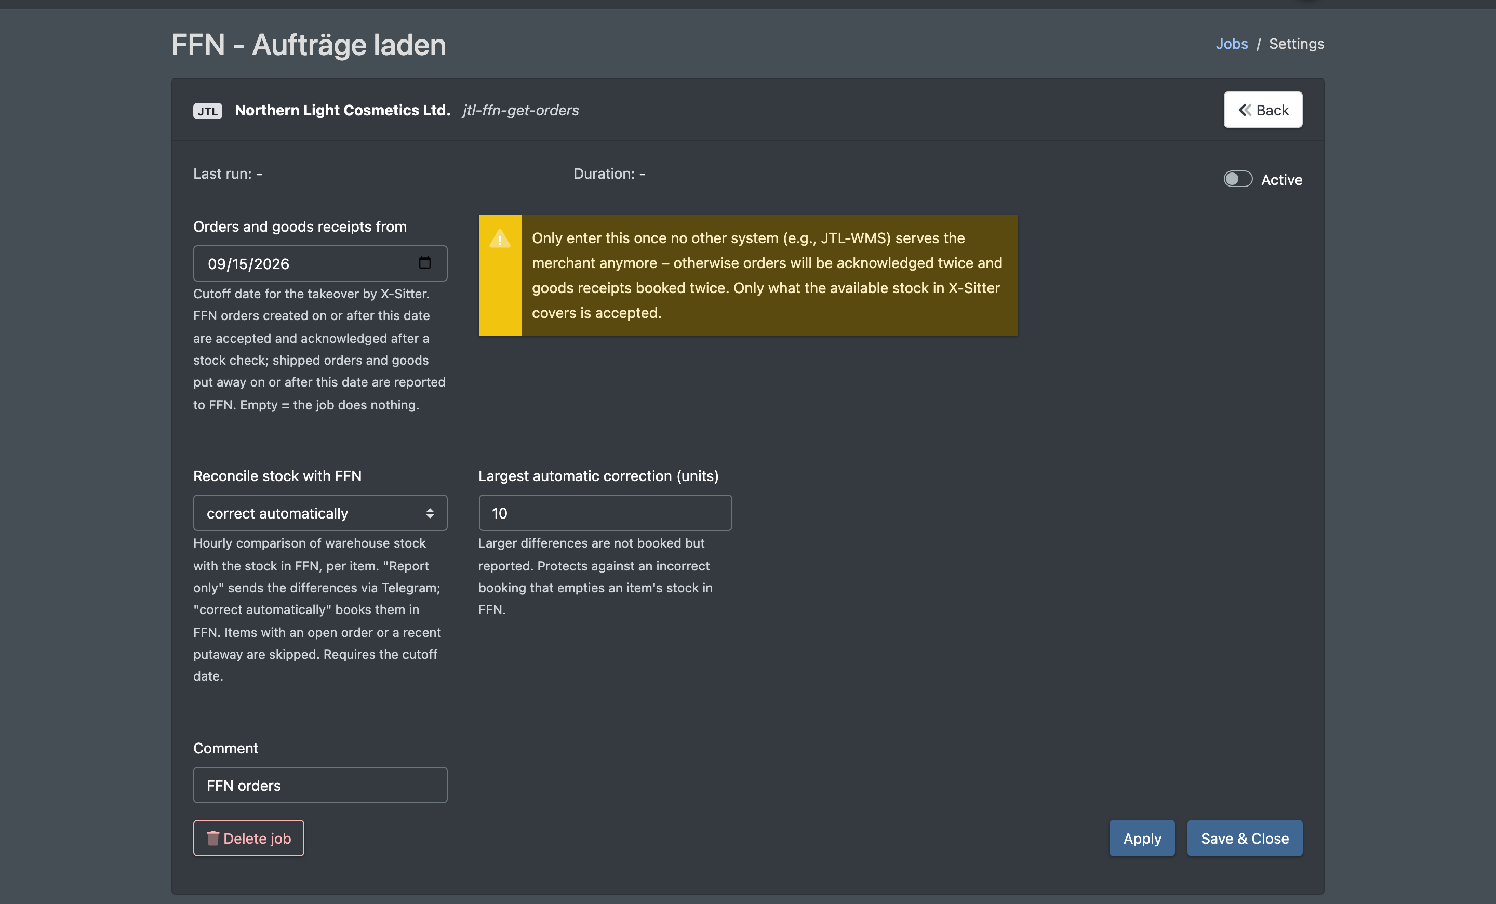Click the Orders and goods receipts from label
Viewport: 1496px width, 904px height.
(300, 227)
